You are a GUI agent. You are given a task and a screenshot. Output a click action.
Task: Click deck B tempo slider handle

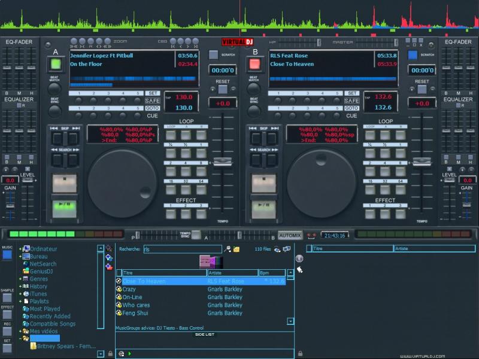[x=422, y=162]
